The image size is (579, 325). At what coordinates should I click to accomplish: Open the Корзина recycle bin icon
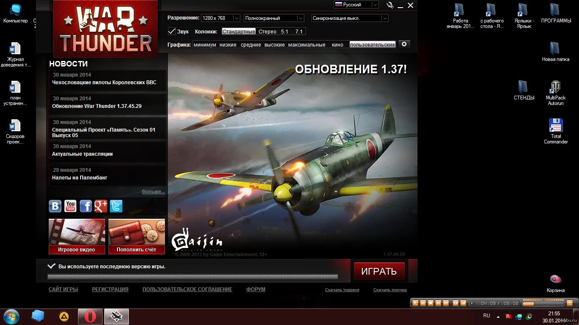point(555,283)
